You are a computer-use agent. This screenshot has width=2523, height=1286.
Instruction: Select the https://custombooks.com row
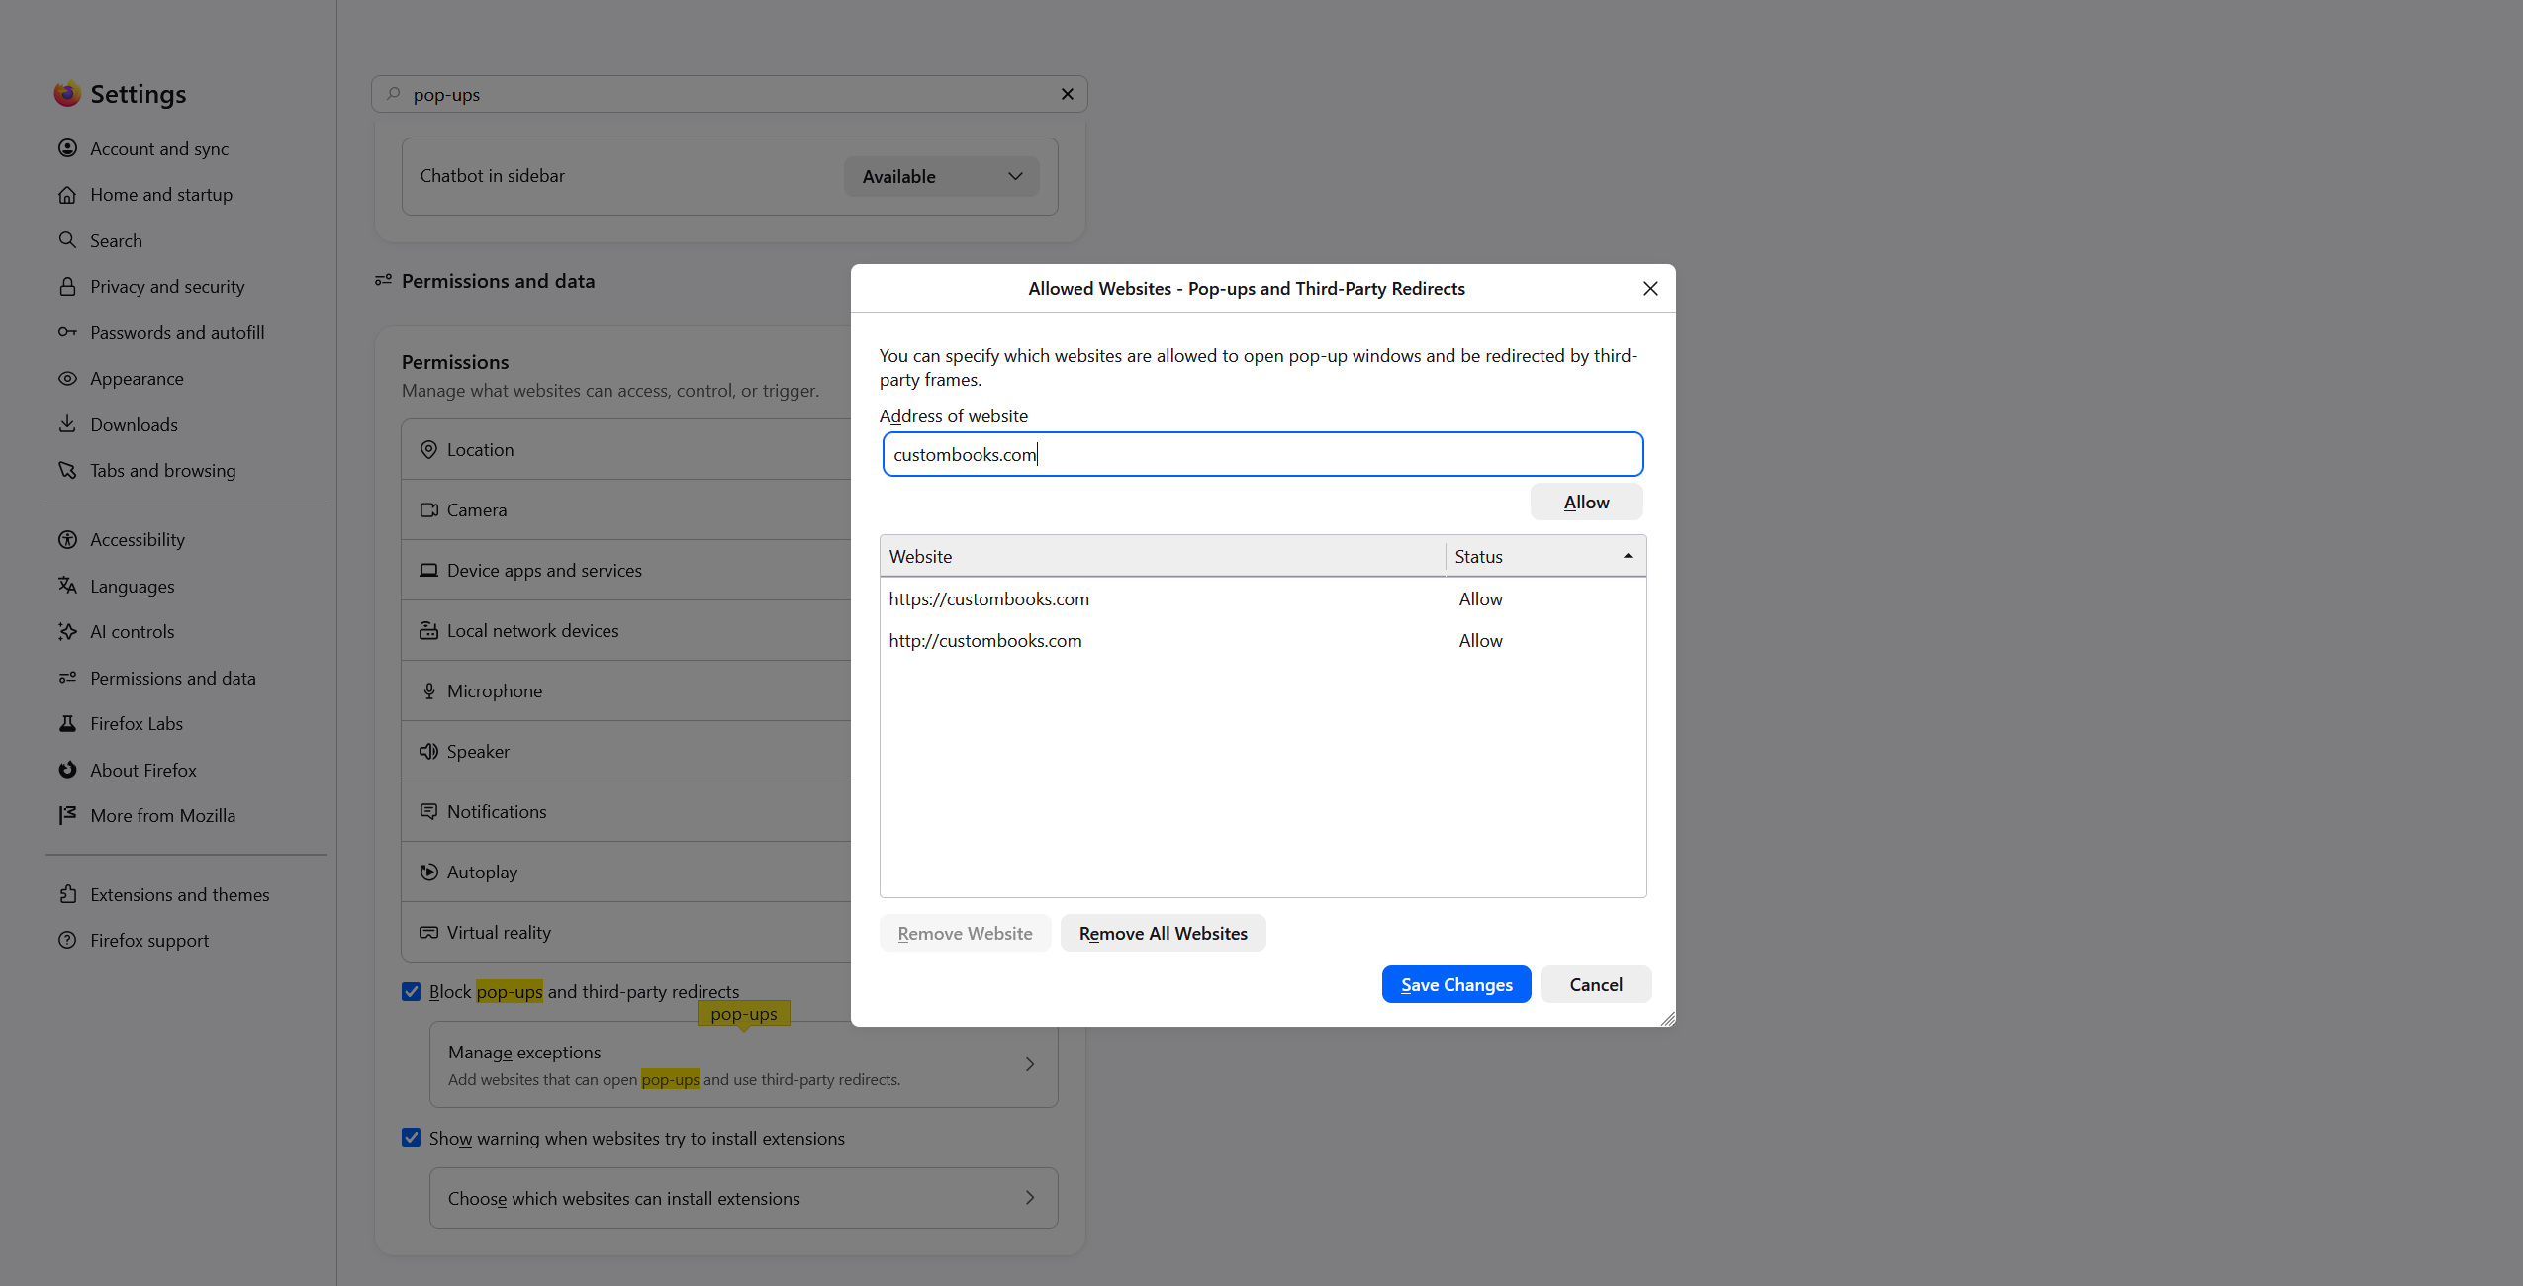click(x=1262, y=599)
